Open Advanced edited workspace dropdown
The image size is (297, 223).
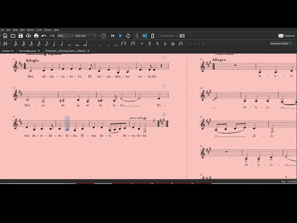tap(281, 44)
